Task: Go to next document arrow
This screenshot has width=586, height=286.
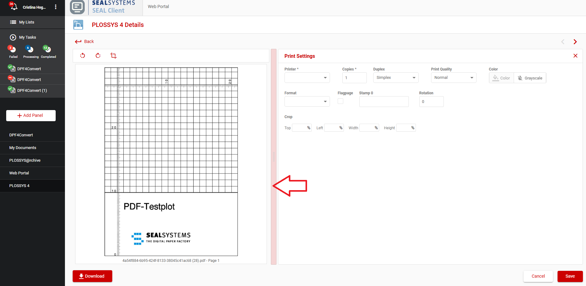Action: pyautogui.click(x=575, y=42)
